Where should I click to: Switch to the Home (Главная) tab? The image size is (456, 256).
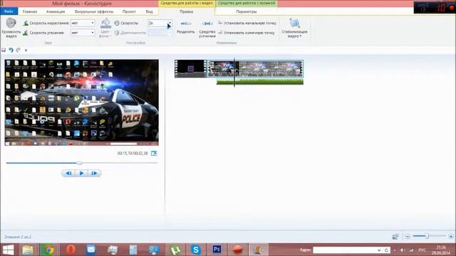pyautogui.click(x=30, y=11)
